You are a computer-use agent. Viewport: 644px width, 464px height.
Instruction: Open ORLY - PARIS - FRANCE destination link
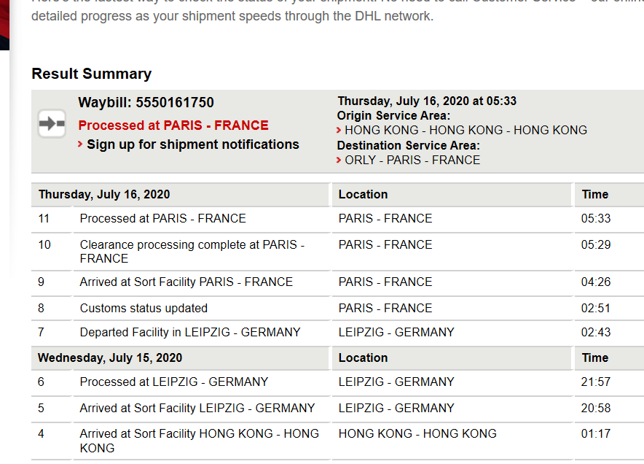[x=412, y=160]
